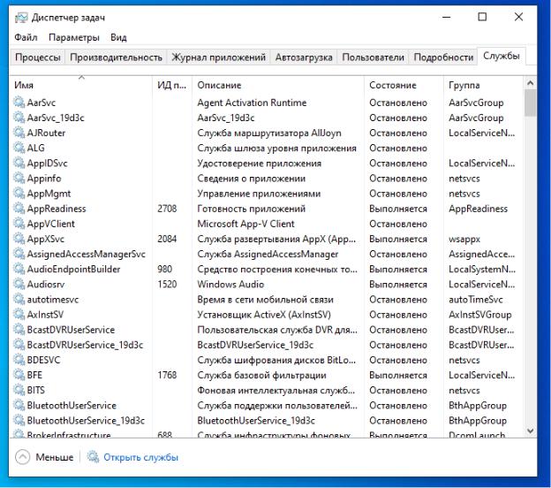The height and width of the screenshot is (488, 551).
Task: Click the PID value 1768
Action: [167, 375]
